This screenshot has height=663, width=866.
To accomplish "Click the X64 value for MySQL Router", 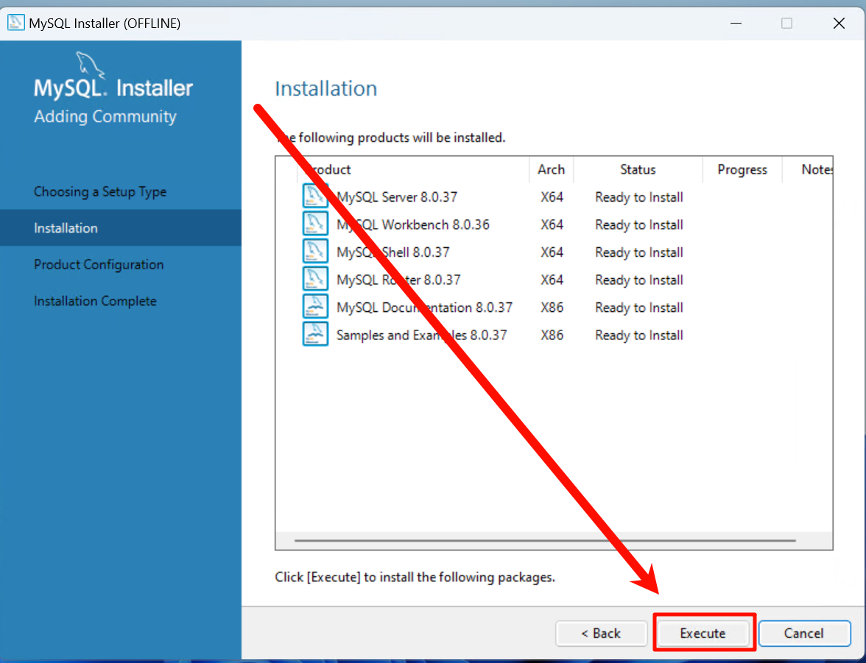I will pos(552,280).
